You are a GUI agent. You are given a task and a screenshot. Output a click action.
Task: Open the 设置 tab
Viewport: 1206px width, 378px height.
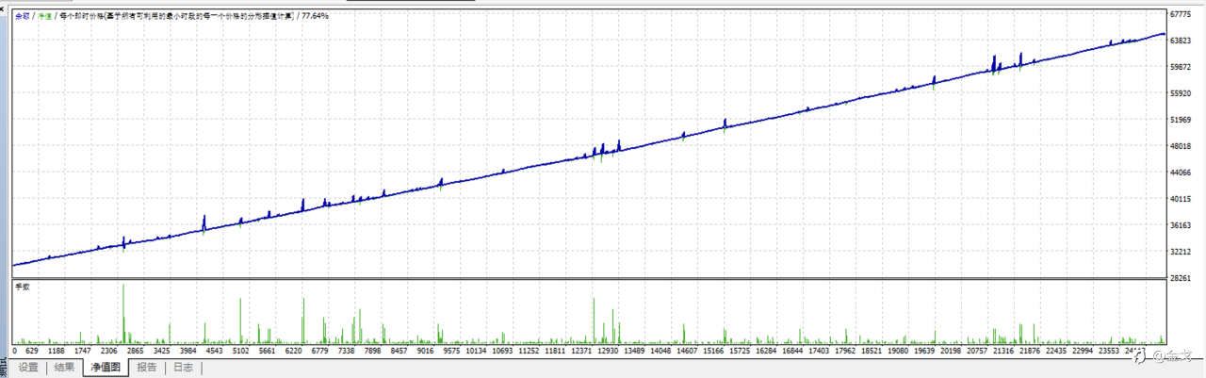click(x=28, y=368)
